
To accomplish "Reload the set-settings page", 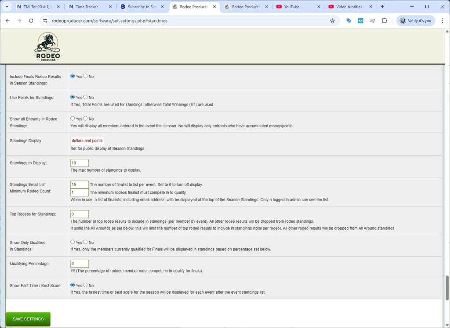I will point(30,20).
